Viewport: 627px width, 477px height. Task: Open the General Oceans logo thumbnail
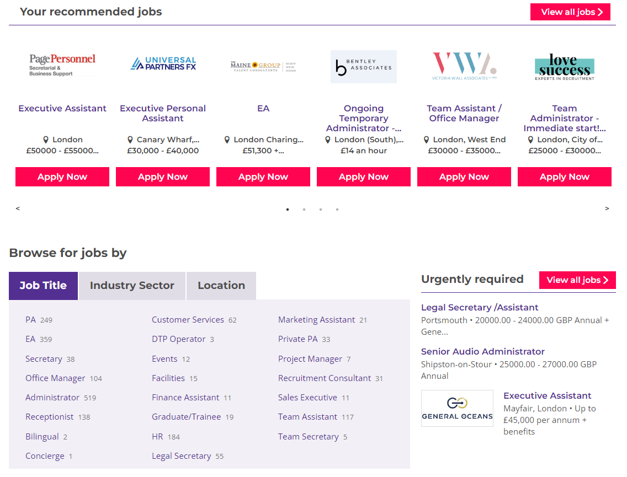click(457, 408)
